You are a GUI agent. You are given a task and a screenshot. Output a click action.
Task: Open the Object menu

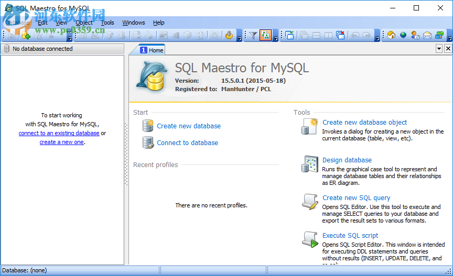point(84,23)
